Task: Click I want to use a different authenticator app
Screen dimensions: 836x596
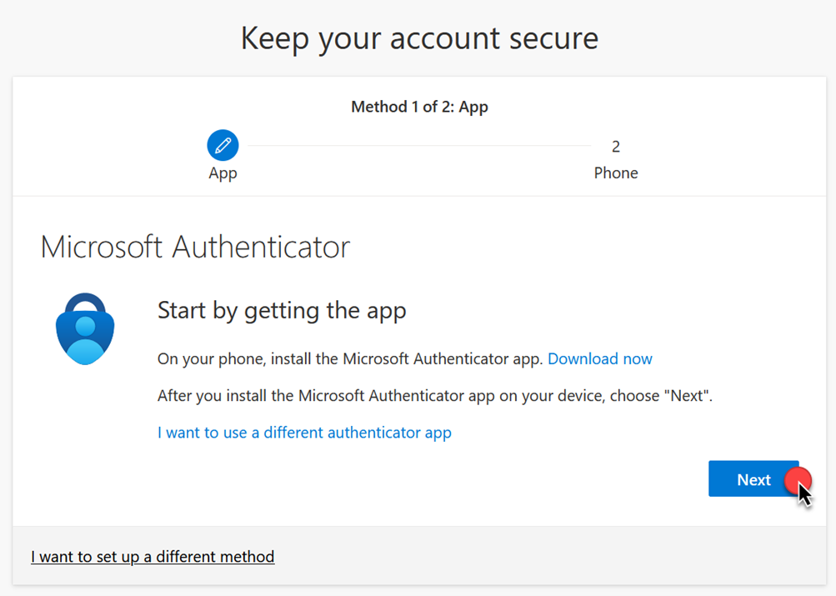Action: [304, 432]
